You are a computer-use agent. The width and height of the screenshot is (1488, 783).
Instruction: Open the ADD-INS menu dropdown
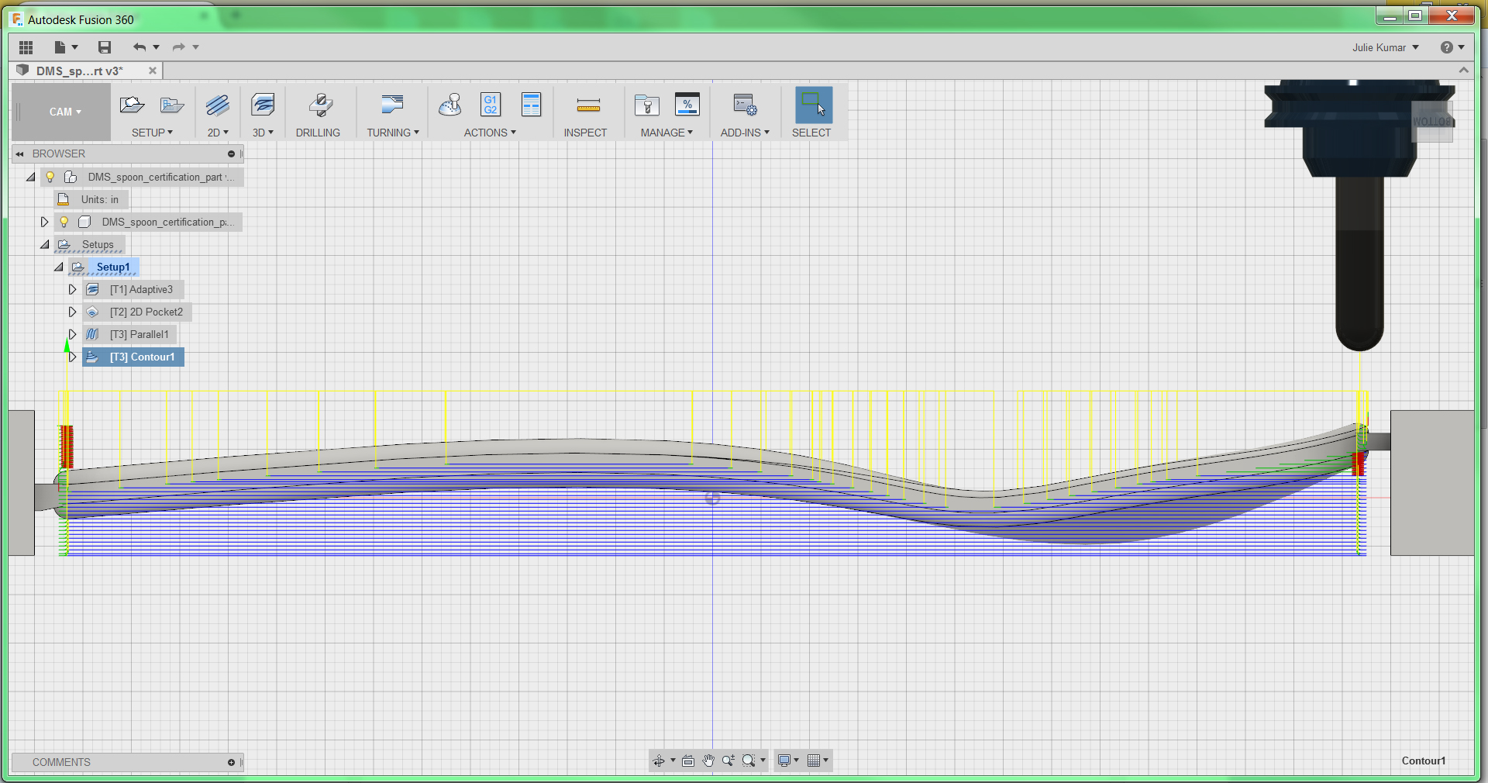pos(745,133)
